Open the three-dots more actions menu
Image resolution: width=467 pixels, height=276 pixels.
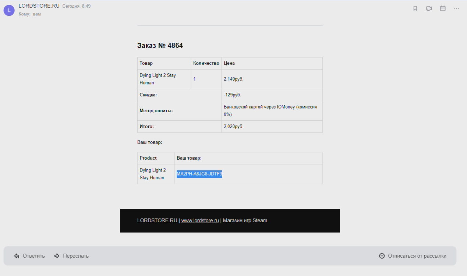(x=456, y=8)
